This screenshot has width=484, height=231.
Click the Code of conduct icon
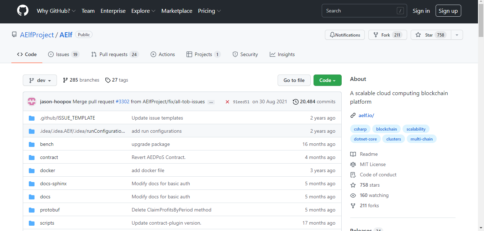click(353, 175)
